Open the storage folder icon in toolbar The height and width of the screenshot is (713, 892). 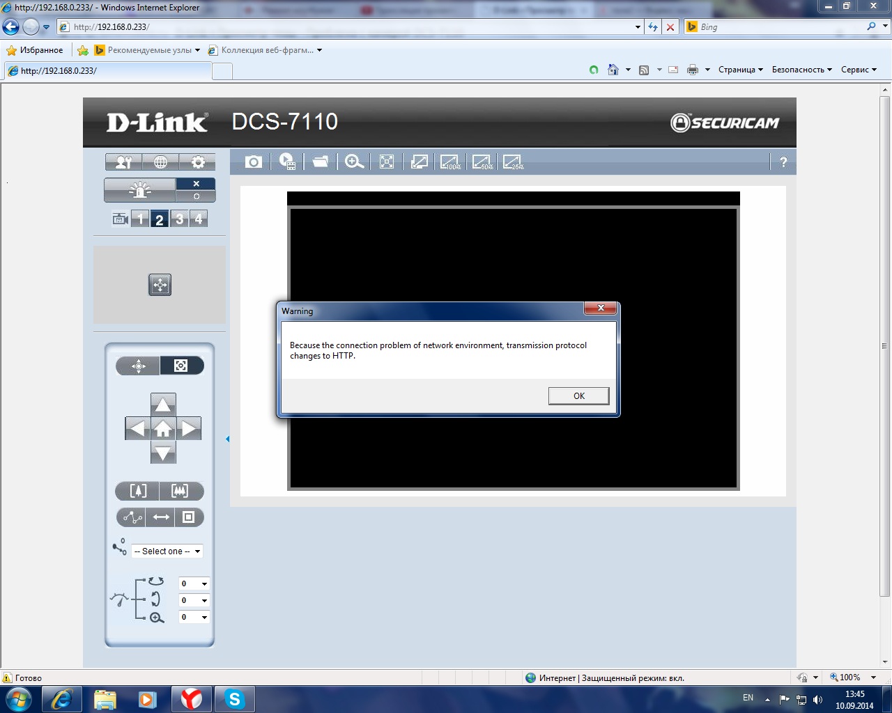pos(321,162)
